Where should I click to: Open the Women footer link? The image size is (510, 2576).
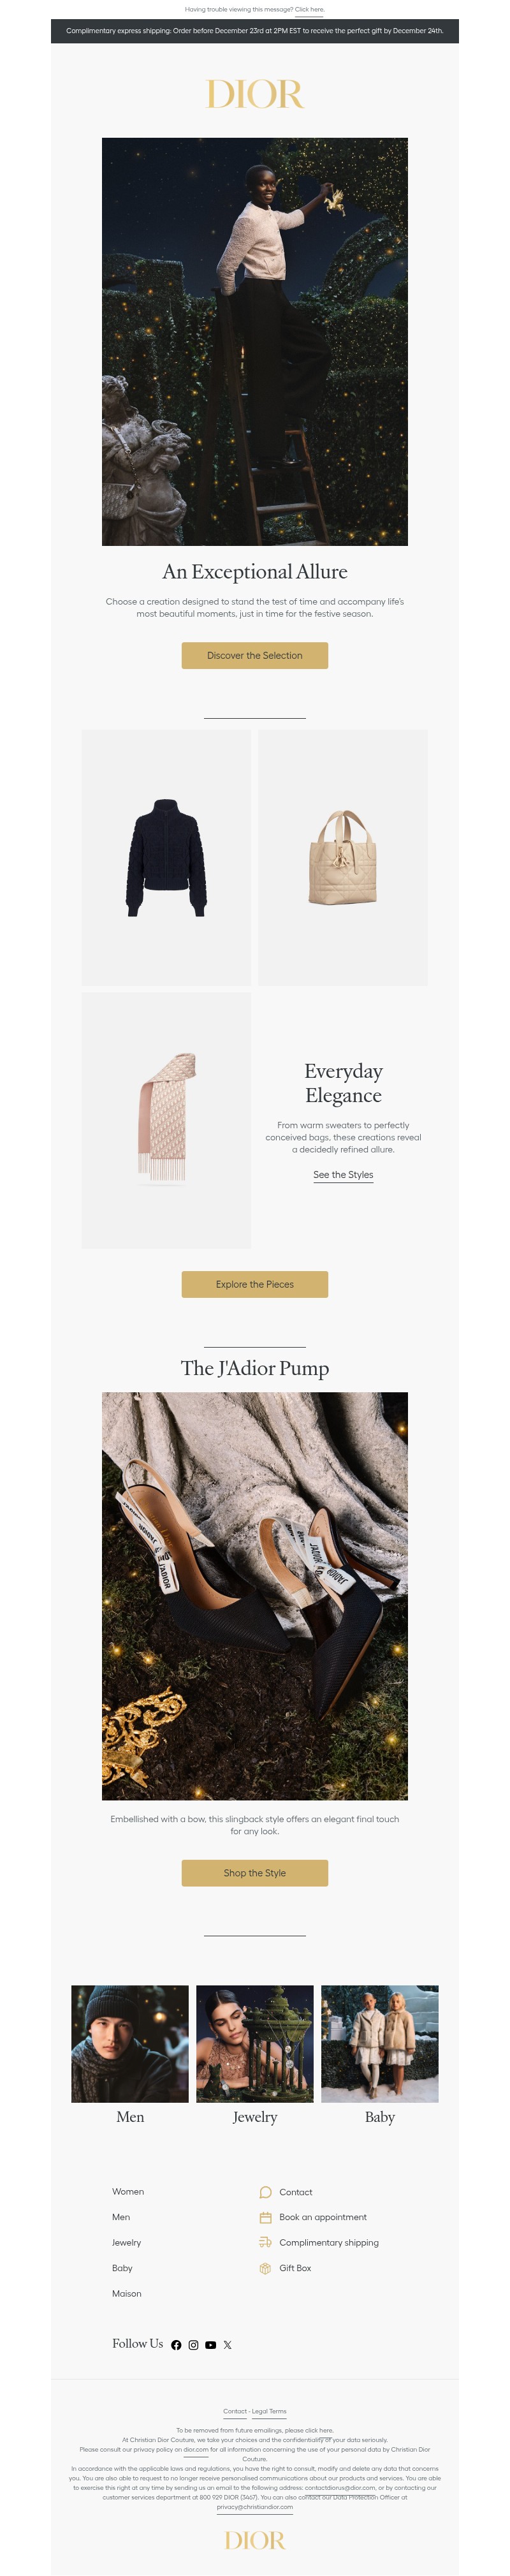pyautogui.click(x=128, y=2191)
